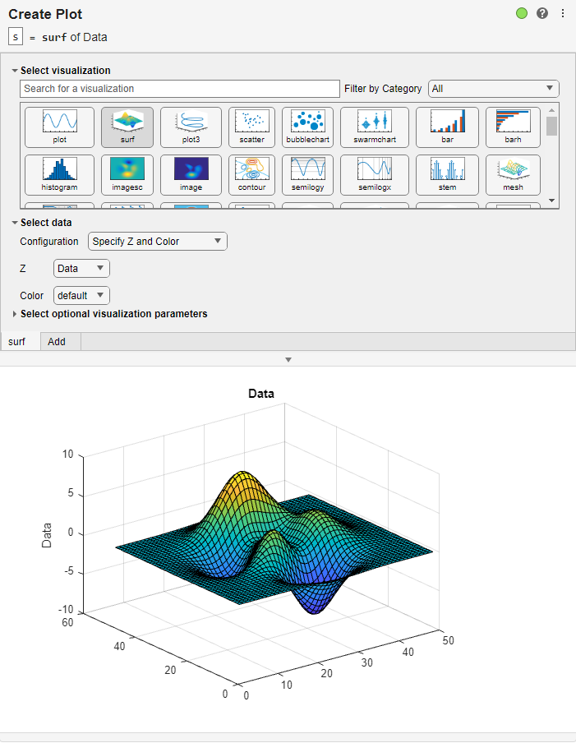Choose the barh visualization

pos(513,127)
